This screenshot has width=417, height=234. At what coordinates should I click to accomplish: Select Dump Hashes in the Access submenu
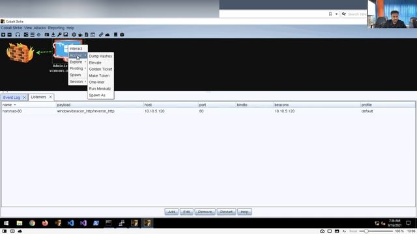pos(100,56)
